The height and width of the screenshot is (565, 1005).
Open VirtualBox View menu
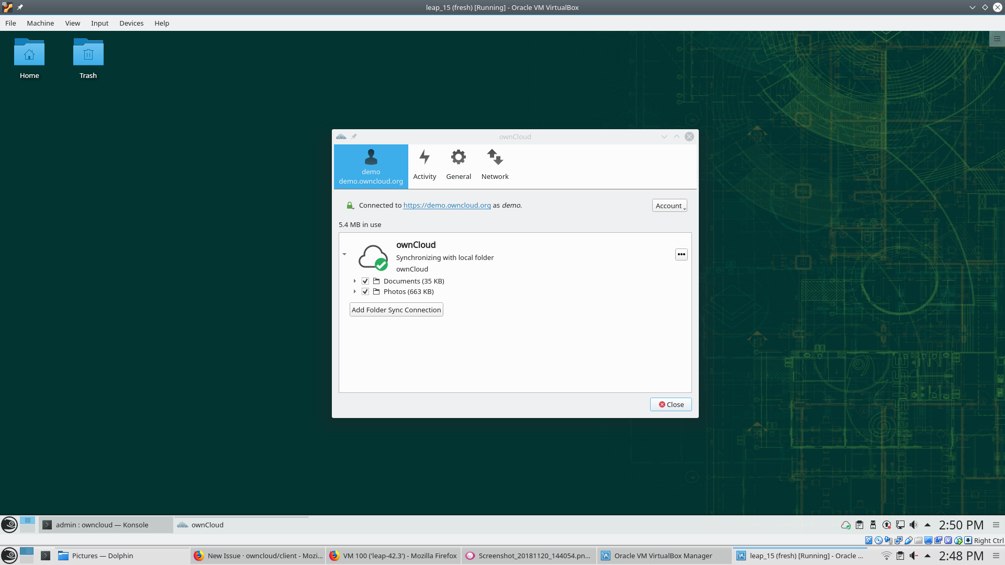click(x=72, y=23)
